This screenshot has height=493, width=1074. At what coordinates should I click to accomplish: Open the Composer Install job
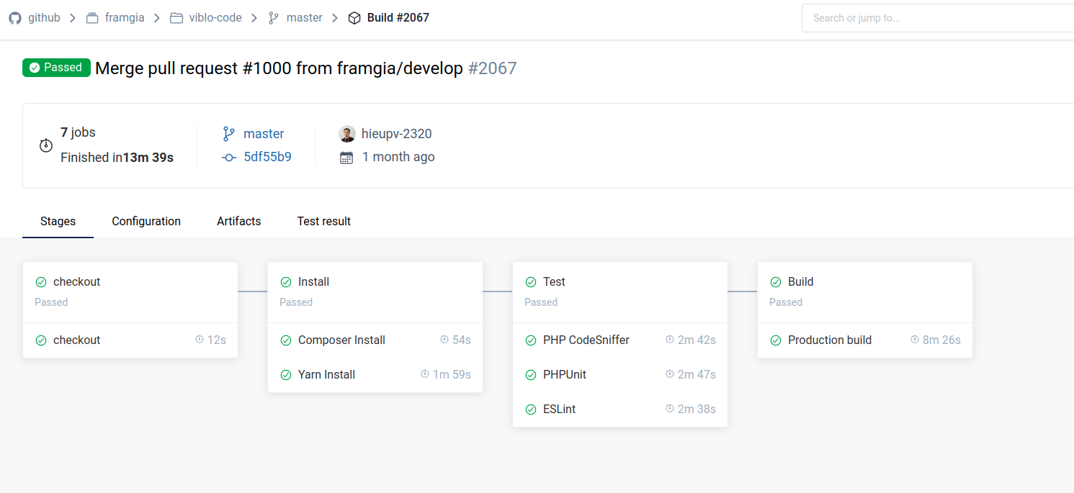(341, 340)
